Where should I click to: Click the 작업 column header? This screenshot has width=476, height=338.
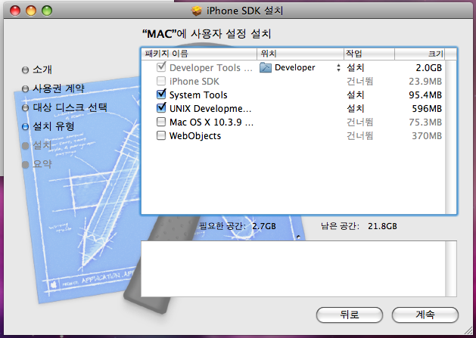point(369,54)
